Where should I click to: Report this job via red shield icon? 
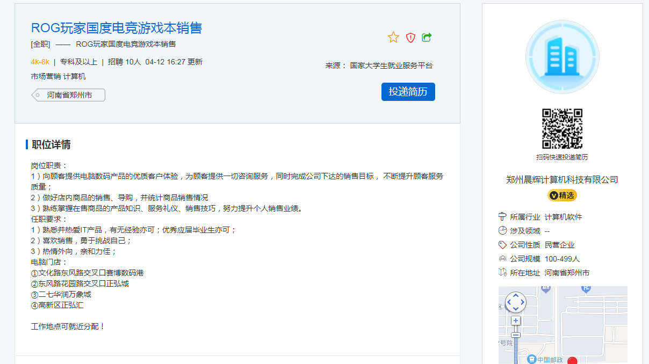tap(410, 37)
